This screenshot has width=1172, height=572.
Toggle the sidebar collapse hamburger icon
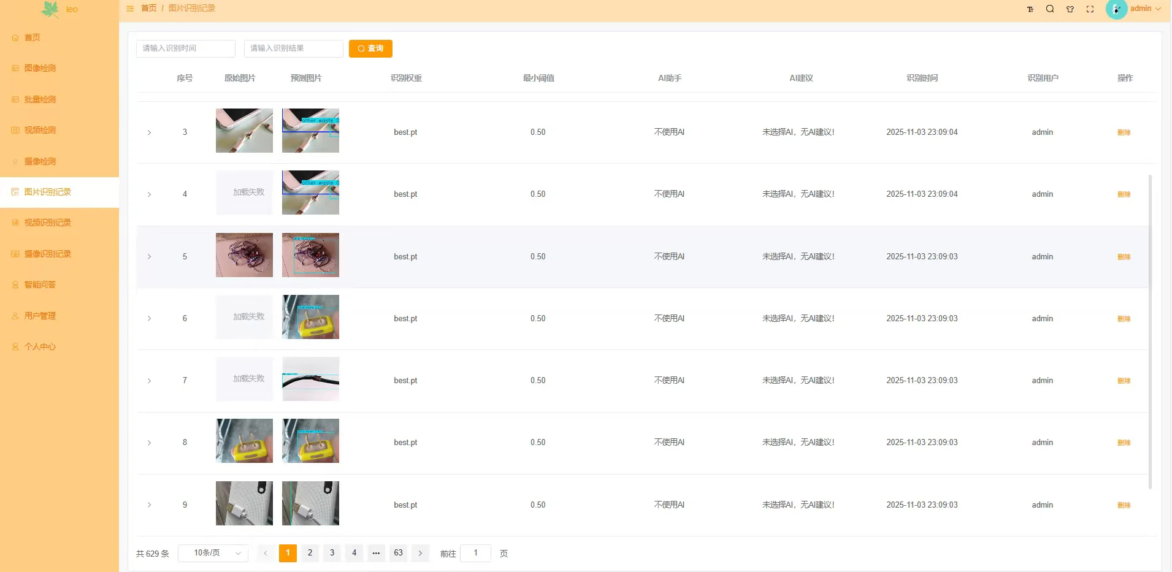[x=129, y=9]
